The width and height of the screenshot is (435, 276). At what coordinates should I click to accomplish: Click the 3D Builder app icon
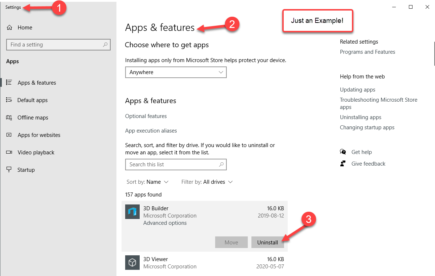point(132,212)
